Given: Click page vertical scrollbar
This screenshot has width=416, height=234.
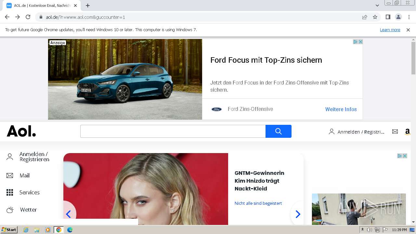Looking at the screenshot, I should [x=413, y=58].
